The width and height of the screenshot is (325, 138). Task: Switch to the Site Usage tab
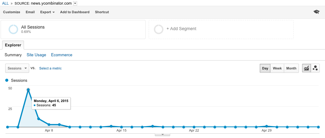[x=36, y=55]
